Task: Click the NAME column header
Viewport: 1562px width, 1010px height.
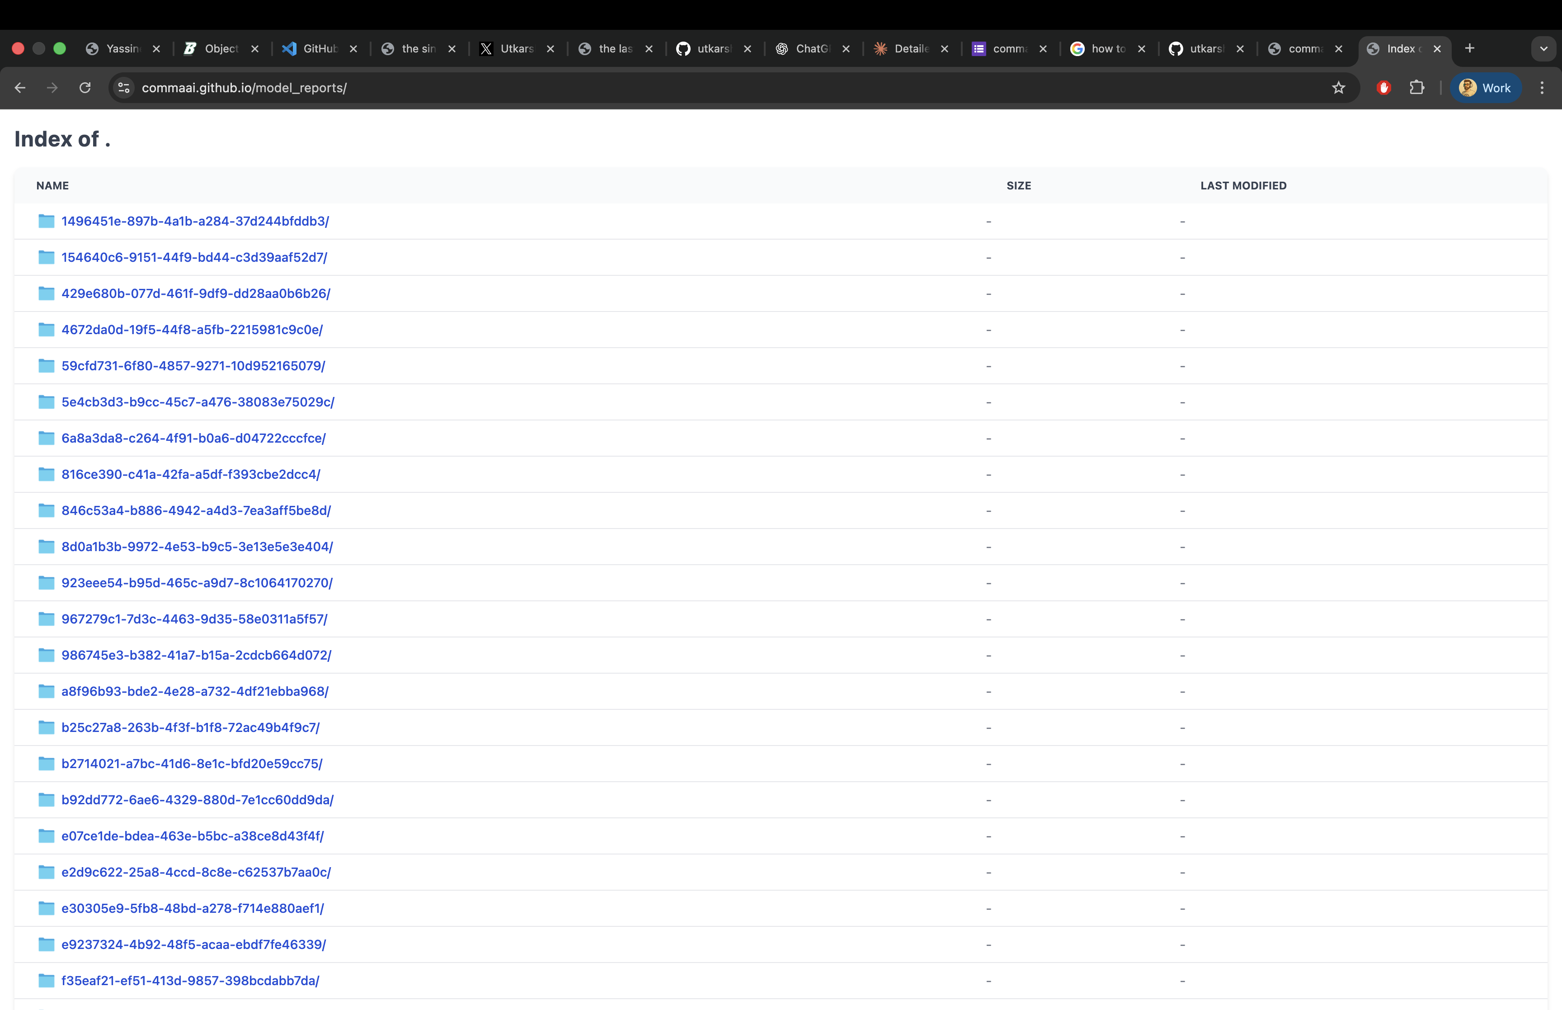Action: (52, 186)
